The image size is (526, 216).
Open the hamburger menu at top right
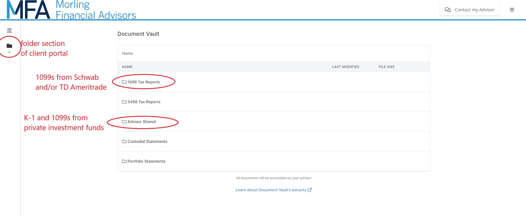pyautogui.click(x=512, y=10)
